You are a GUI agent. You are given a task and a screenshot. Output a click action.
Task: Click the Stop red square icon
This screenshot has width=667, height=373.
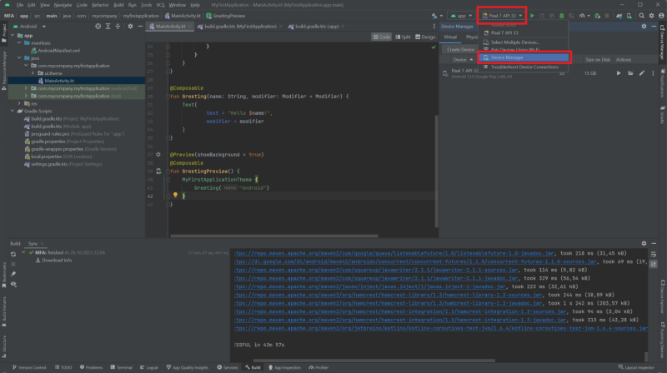coord(607,16)
